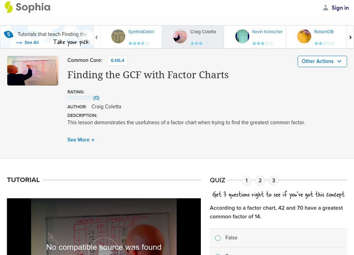Open the 6.NS.4 Common Core standard
This screenshot has width=354, height=255.
117,61
